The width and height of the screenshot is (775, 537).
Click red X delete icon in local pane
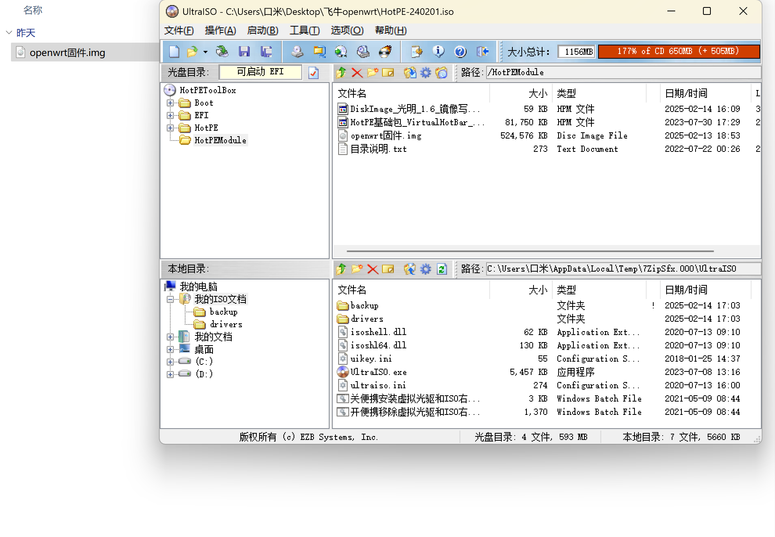click(x=373, y=269)
